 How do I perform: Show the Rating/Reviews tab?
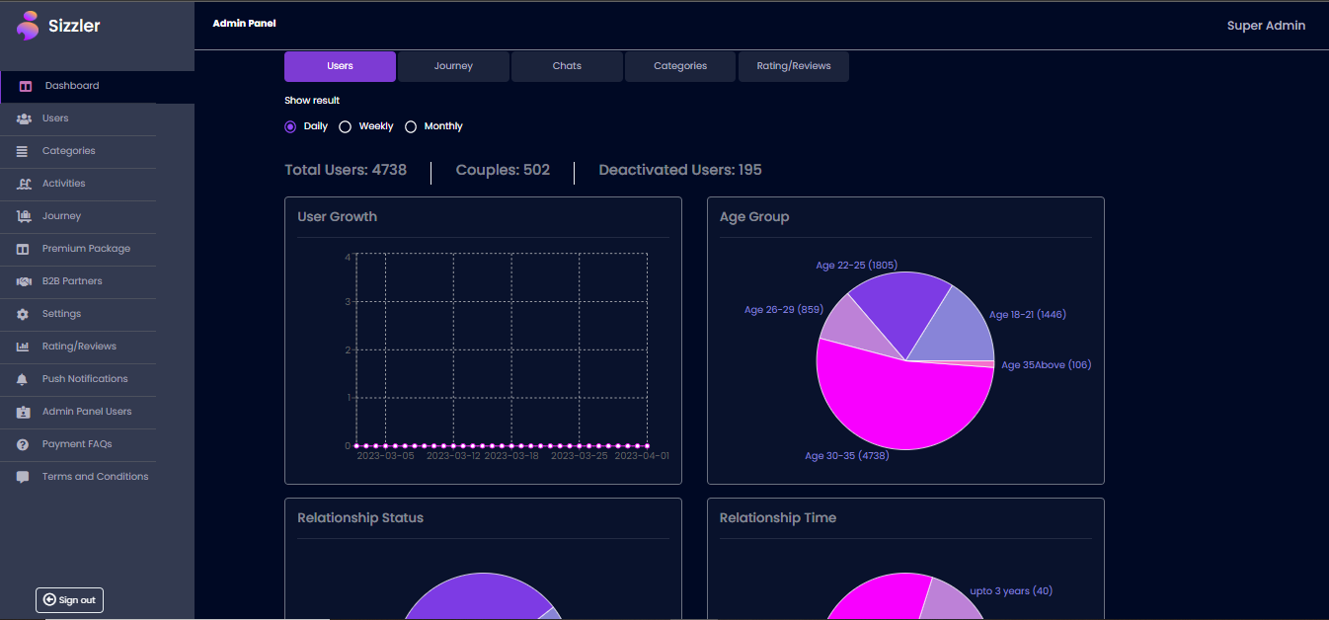point(794,66)
